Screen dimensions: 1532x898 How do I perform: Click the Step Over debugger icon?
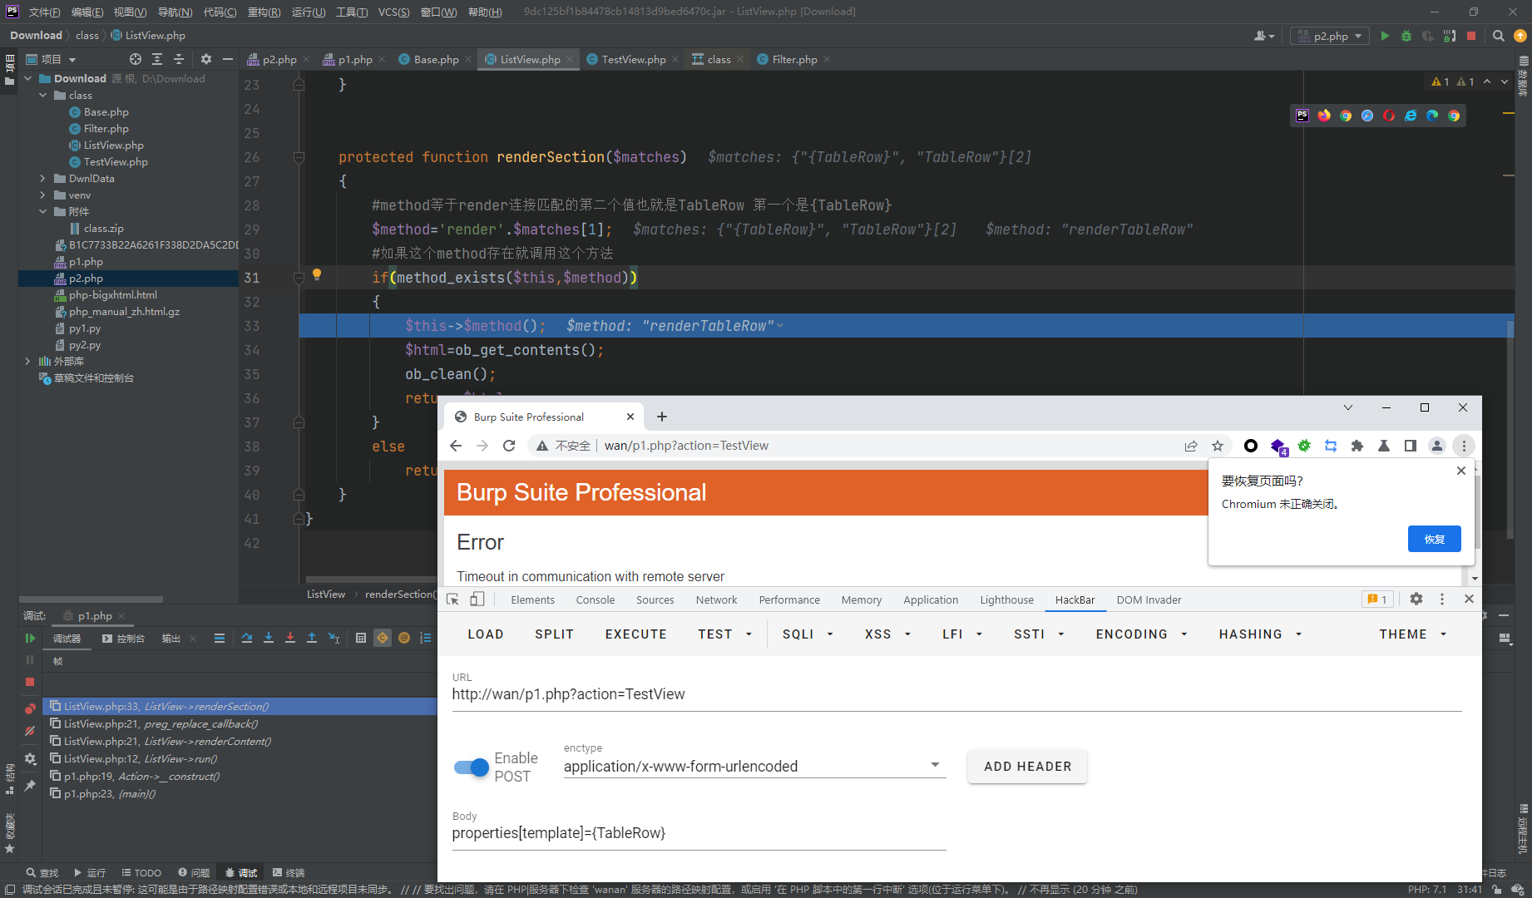point(247,638)
